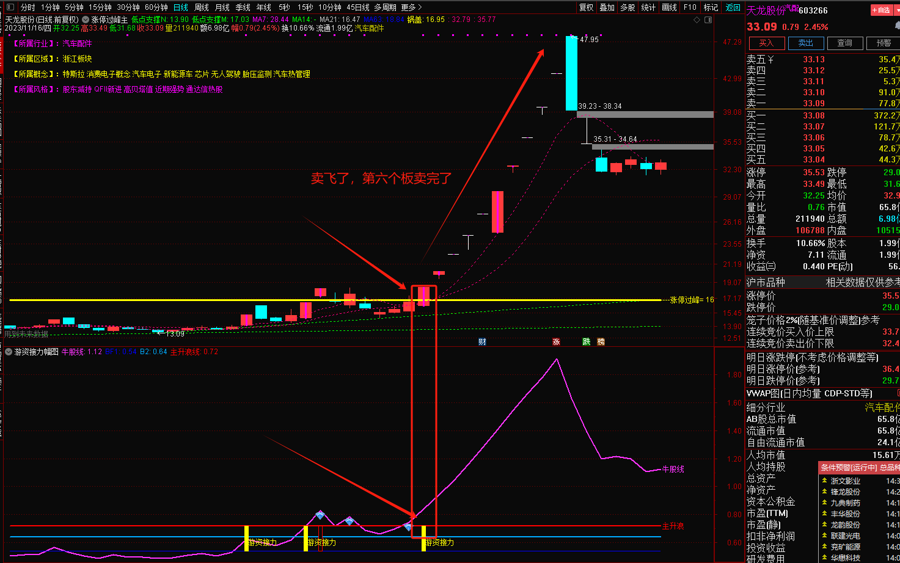The image size is (900, 563).
Task: Select the 周线 period tab
Action: [202, 7]
